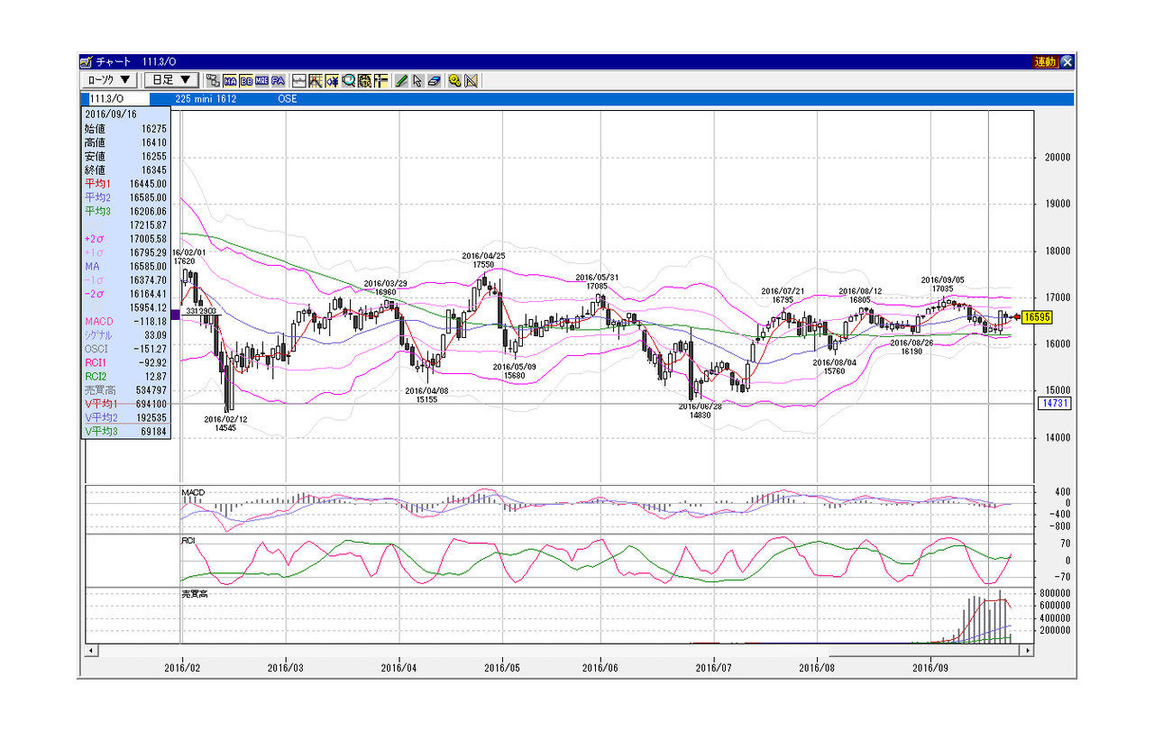Open the ローソク chart type dropdown
The image size is (1154, 731).
(x=111, y=80)
